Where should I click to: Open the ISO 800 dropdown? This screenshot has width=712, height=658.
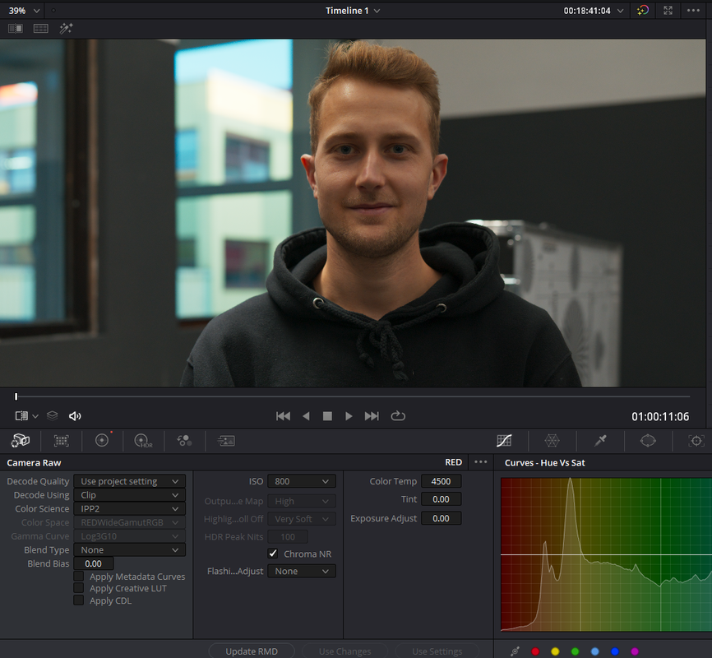(x=302, y=481)
